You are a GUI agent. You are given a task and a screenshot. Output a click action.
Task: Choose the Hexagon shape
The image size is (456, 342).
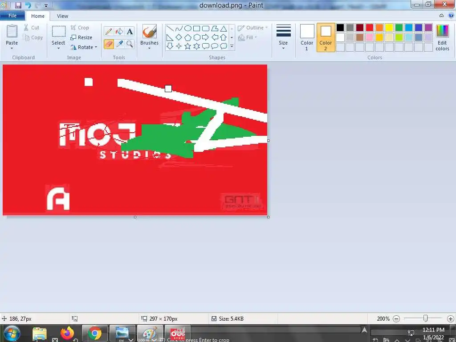coord(196,37)
